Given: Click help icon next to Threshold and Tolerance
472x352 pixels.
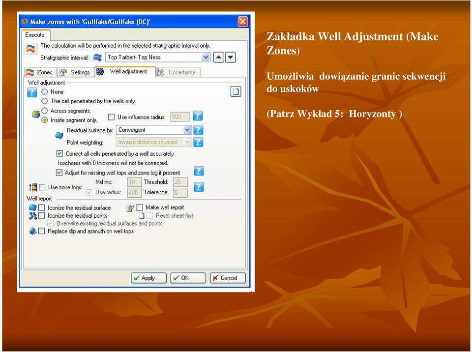Looking at the screenshot, I should 199,187.
